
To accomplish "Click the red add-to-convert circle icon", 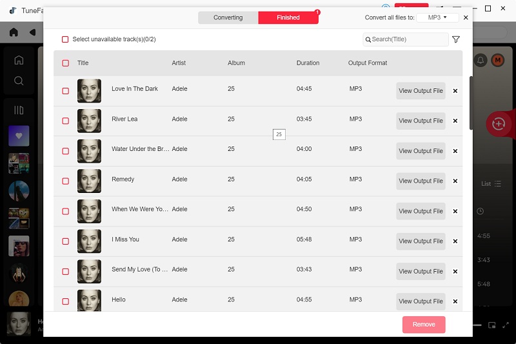I will [x=497, y=124].
